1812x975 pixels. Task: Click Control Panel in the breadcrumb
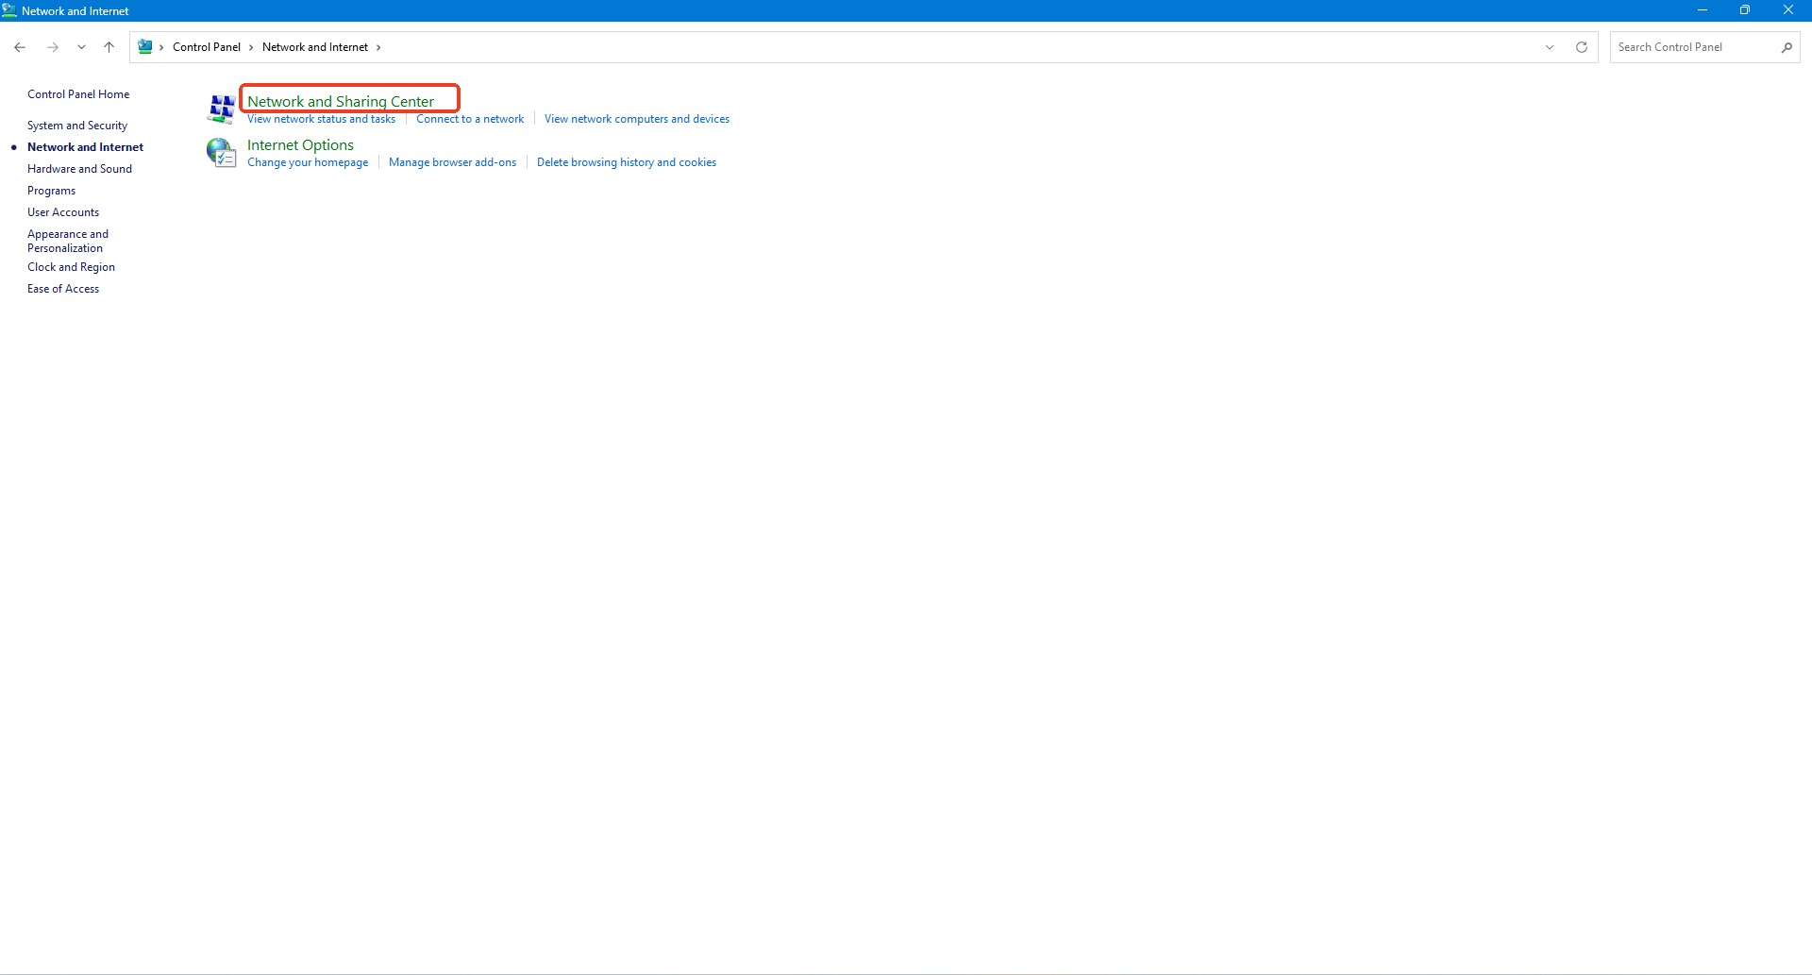(207, 47)
